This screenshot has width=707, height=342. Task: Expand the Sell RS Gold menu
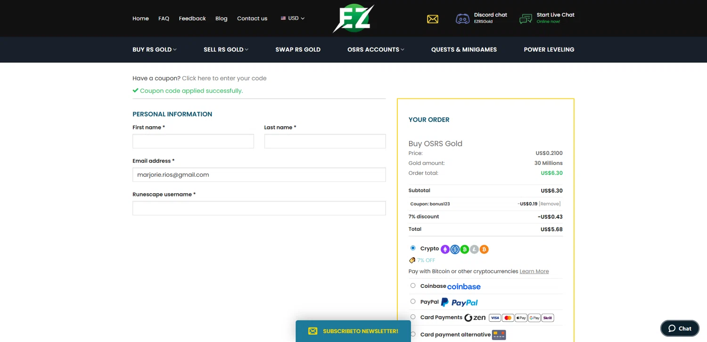226,49
